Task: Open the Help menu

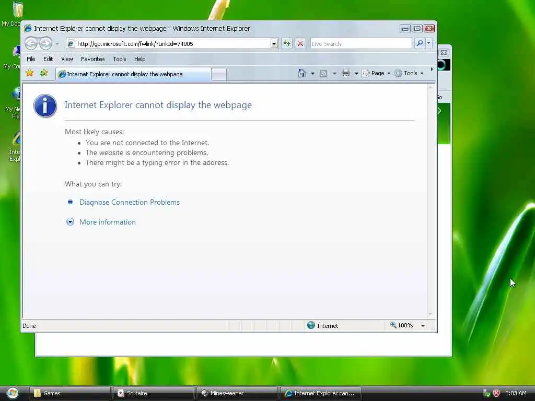Action: [139, 59]
